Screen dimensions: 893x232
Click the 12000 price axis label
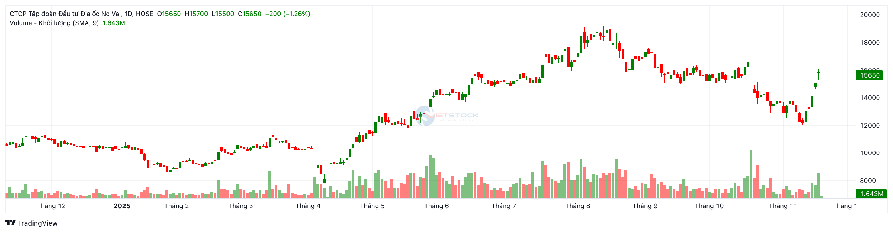870,126
